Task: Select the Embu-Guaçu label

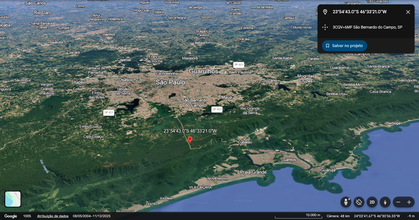Action: point(91,126)
